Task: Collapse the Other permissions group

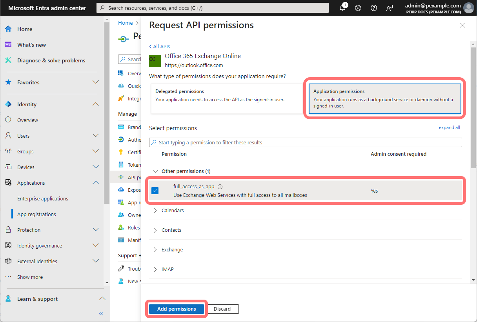Action: coord(155,171)
